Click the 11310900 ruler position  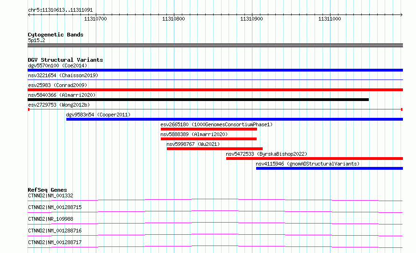[x=251, y=19]
